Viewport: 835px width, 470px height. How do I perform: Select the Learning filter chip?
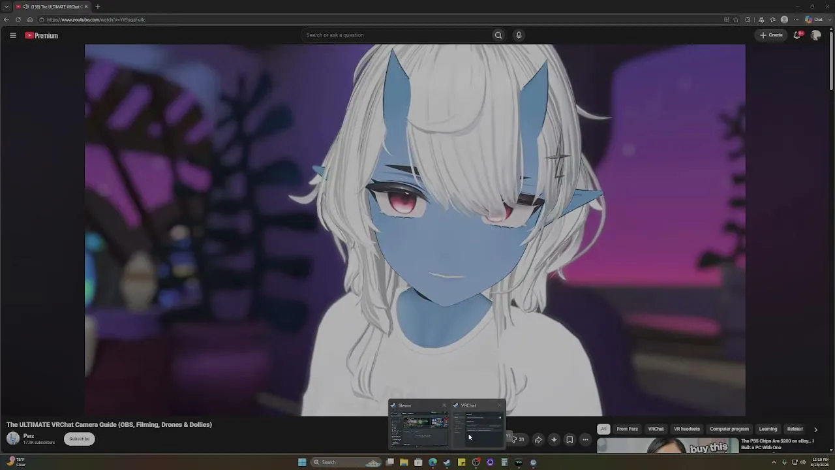point(768,429)
